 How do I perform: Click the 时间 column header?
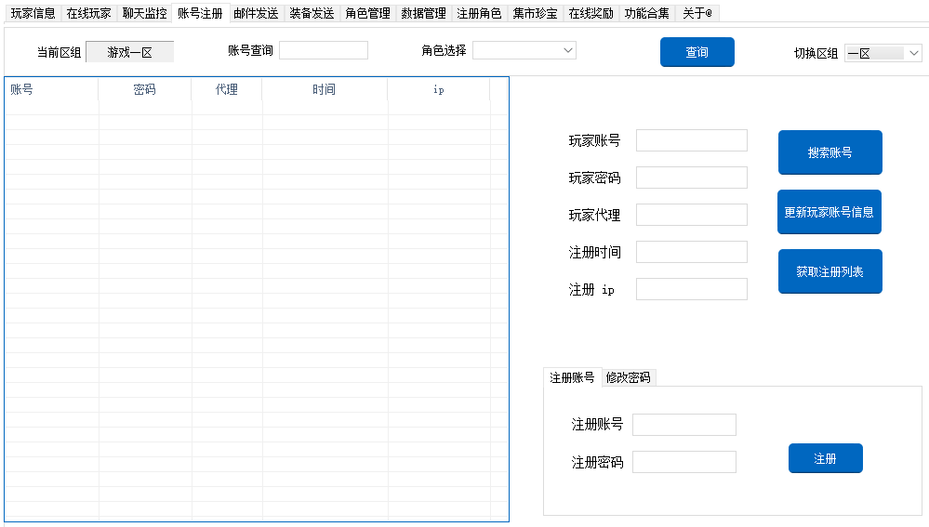click(325, 89)
